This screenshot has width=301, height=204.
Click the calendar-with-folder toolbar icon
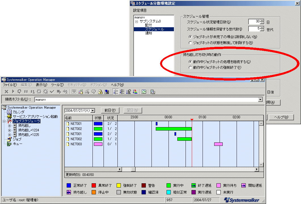point(81,92)
